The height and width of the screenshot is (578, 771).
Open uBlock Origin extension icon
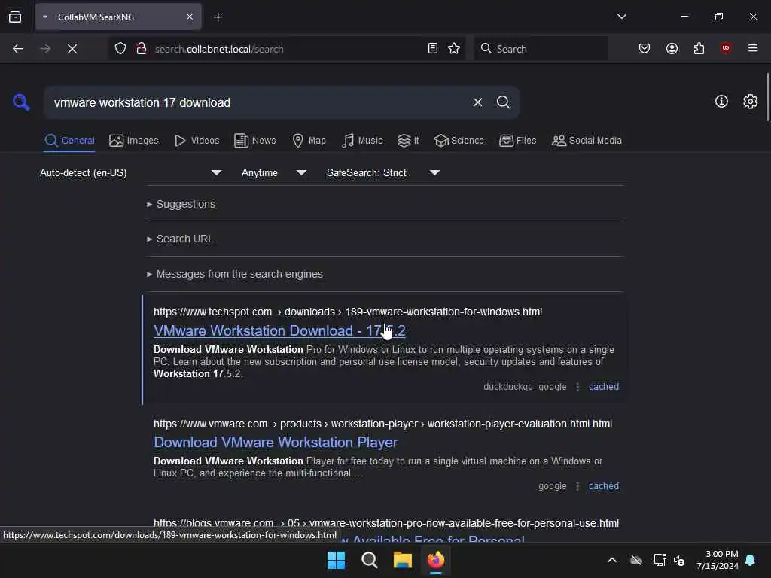[726, 49]
